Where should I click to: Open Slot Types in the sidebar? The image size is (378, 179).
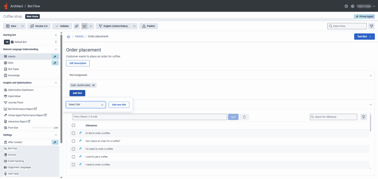(14, 69)
